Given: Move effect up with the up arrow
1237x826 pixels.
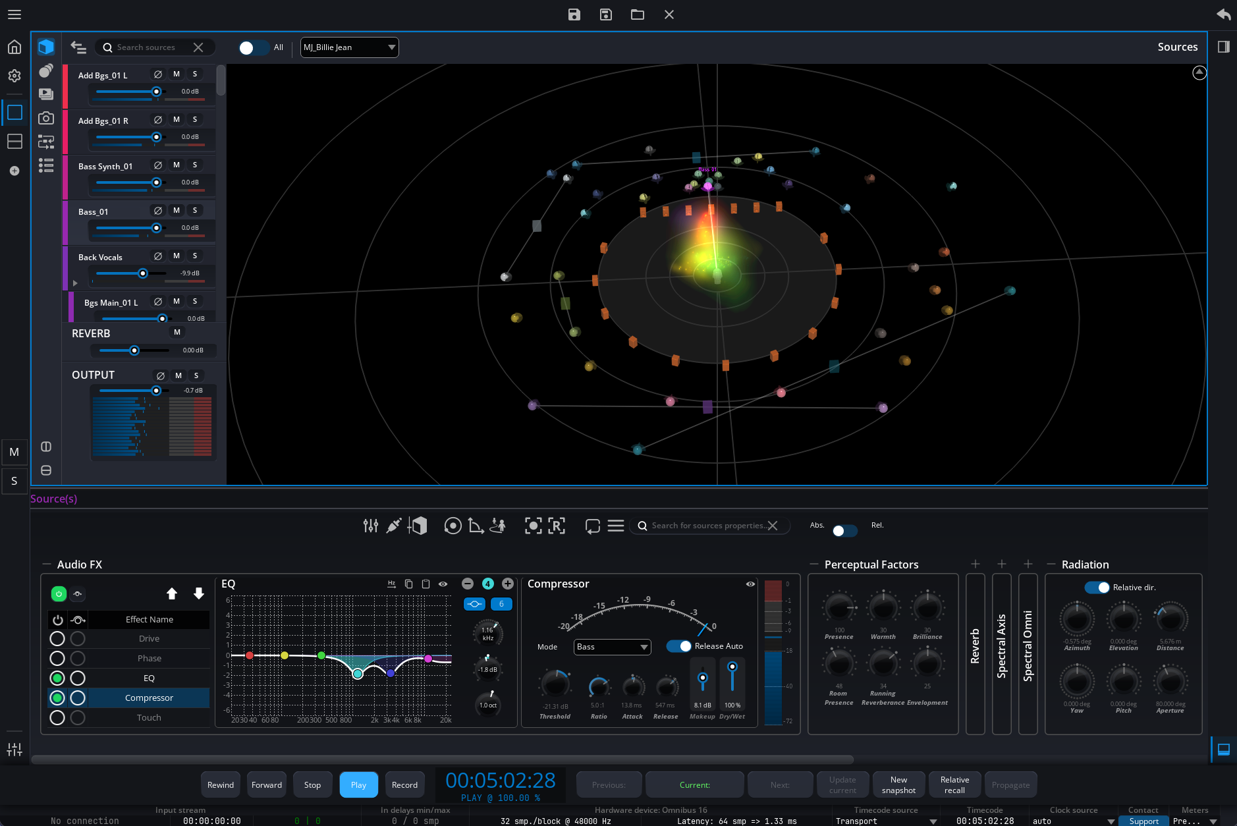Looking at the screenshot, I should pyautogui.click(x=172, y=593).
